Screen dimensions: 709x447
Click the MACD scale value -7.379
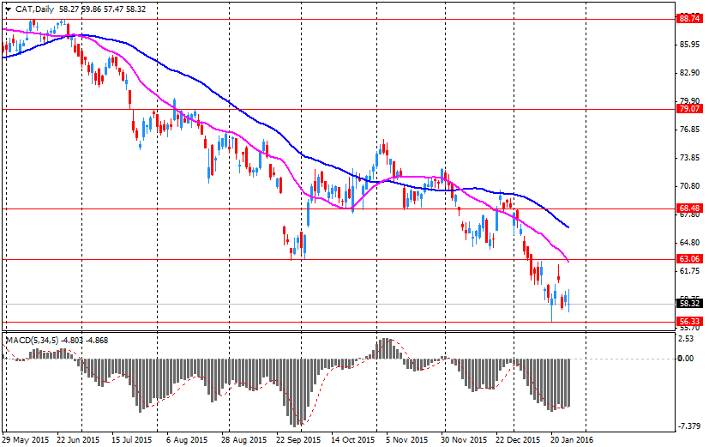(689, 426)
